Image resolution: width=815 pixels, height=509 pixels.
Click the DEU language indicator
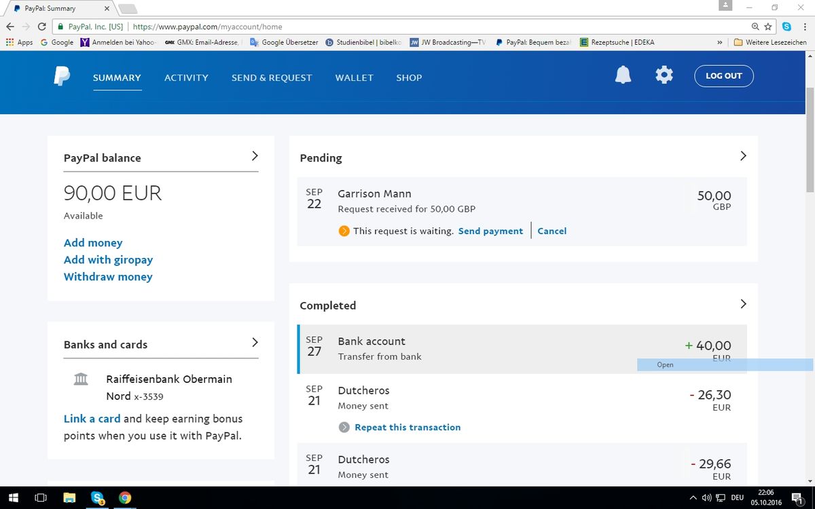(737, 497)
